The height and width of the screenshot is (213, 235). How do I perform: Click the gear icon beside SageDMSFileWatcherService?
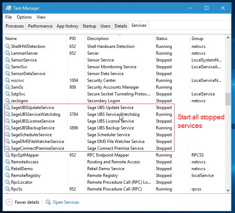click(7, 141)
